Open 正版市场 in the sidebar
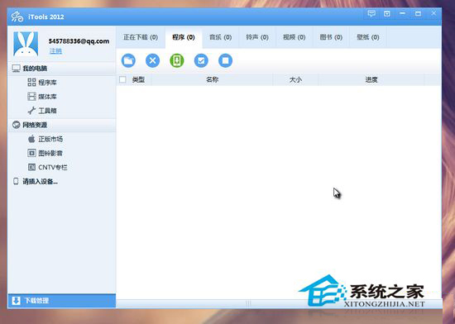Image resolution: width=455 pixels, height=324 pixels. pyautogui.click(x=45, y=139)
